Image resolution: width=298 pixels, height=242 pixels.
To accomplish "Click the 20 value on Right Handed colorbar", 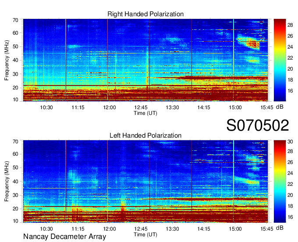I will [290, 69].
